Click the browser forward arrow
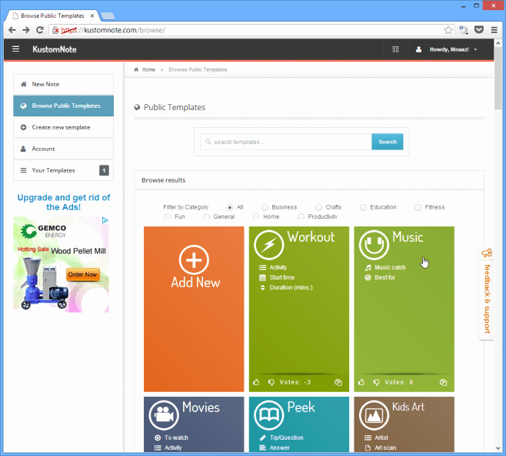 click(26, 30)
